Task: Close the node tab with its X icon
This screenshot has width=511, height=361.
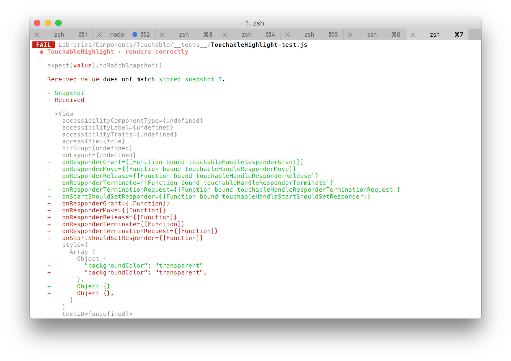Action: [x=99, y=35]
